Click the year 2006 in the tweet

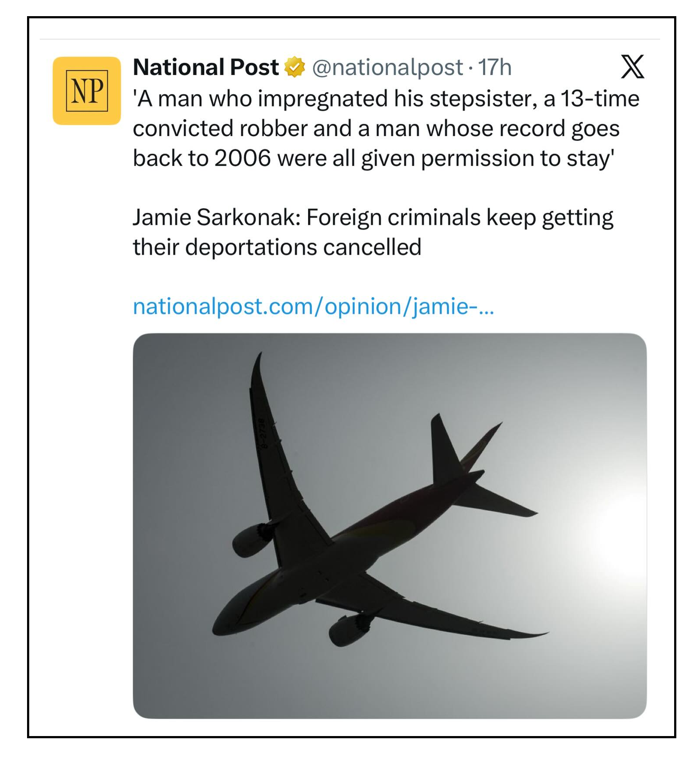(x=242, y=158)
